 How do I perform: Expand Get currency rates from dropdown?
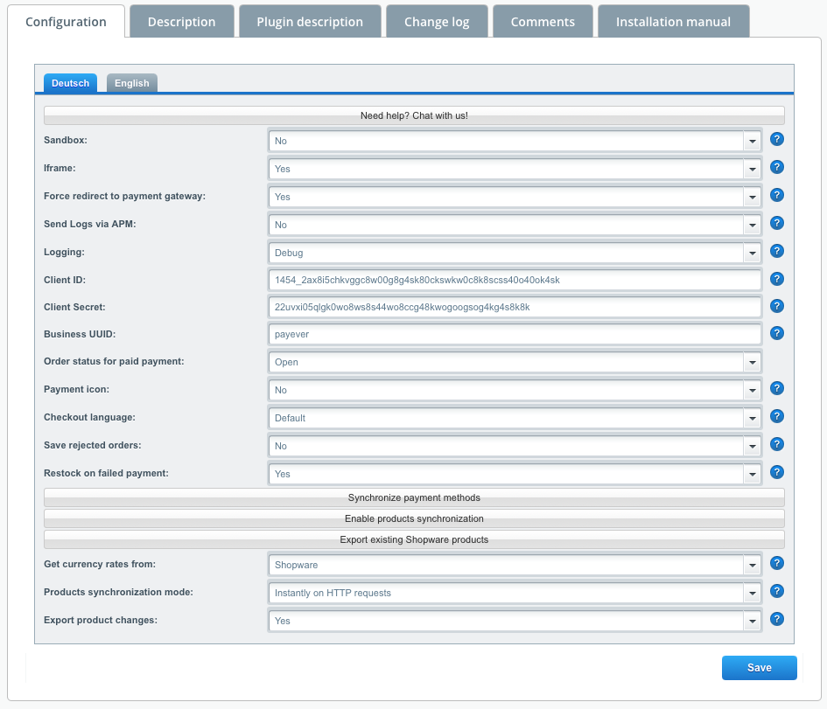pos(752,566)
